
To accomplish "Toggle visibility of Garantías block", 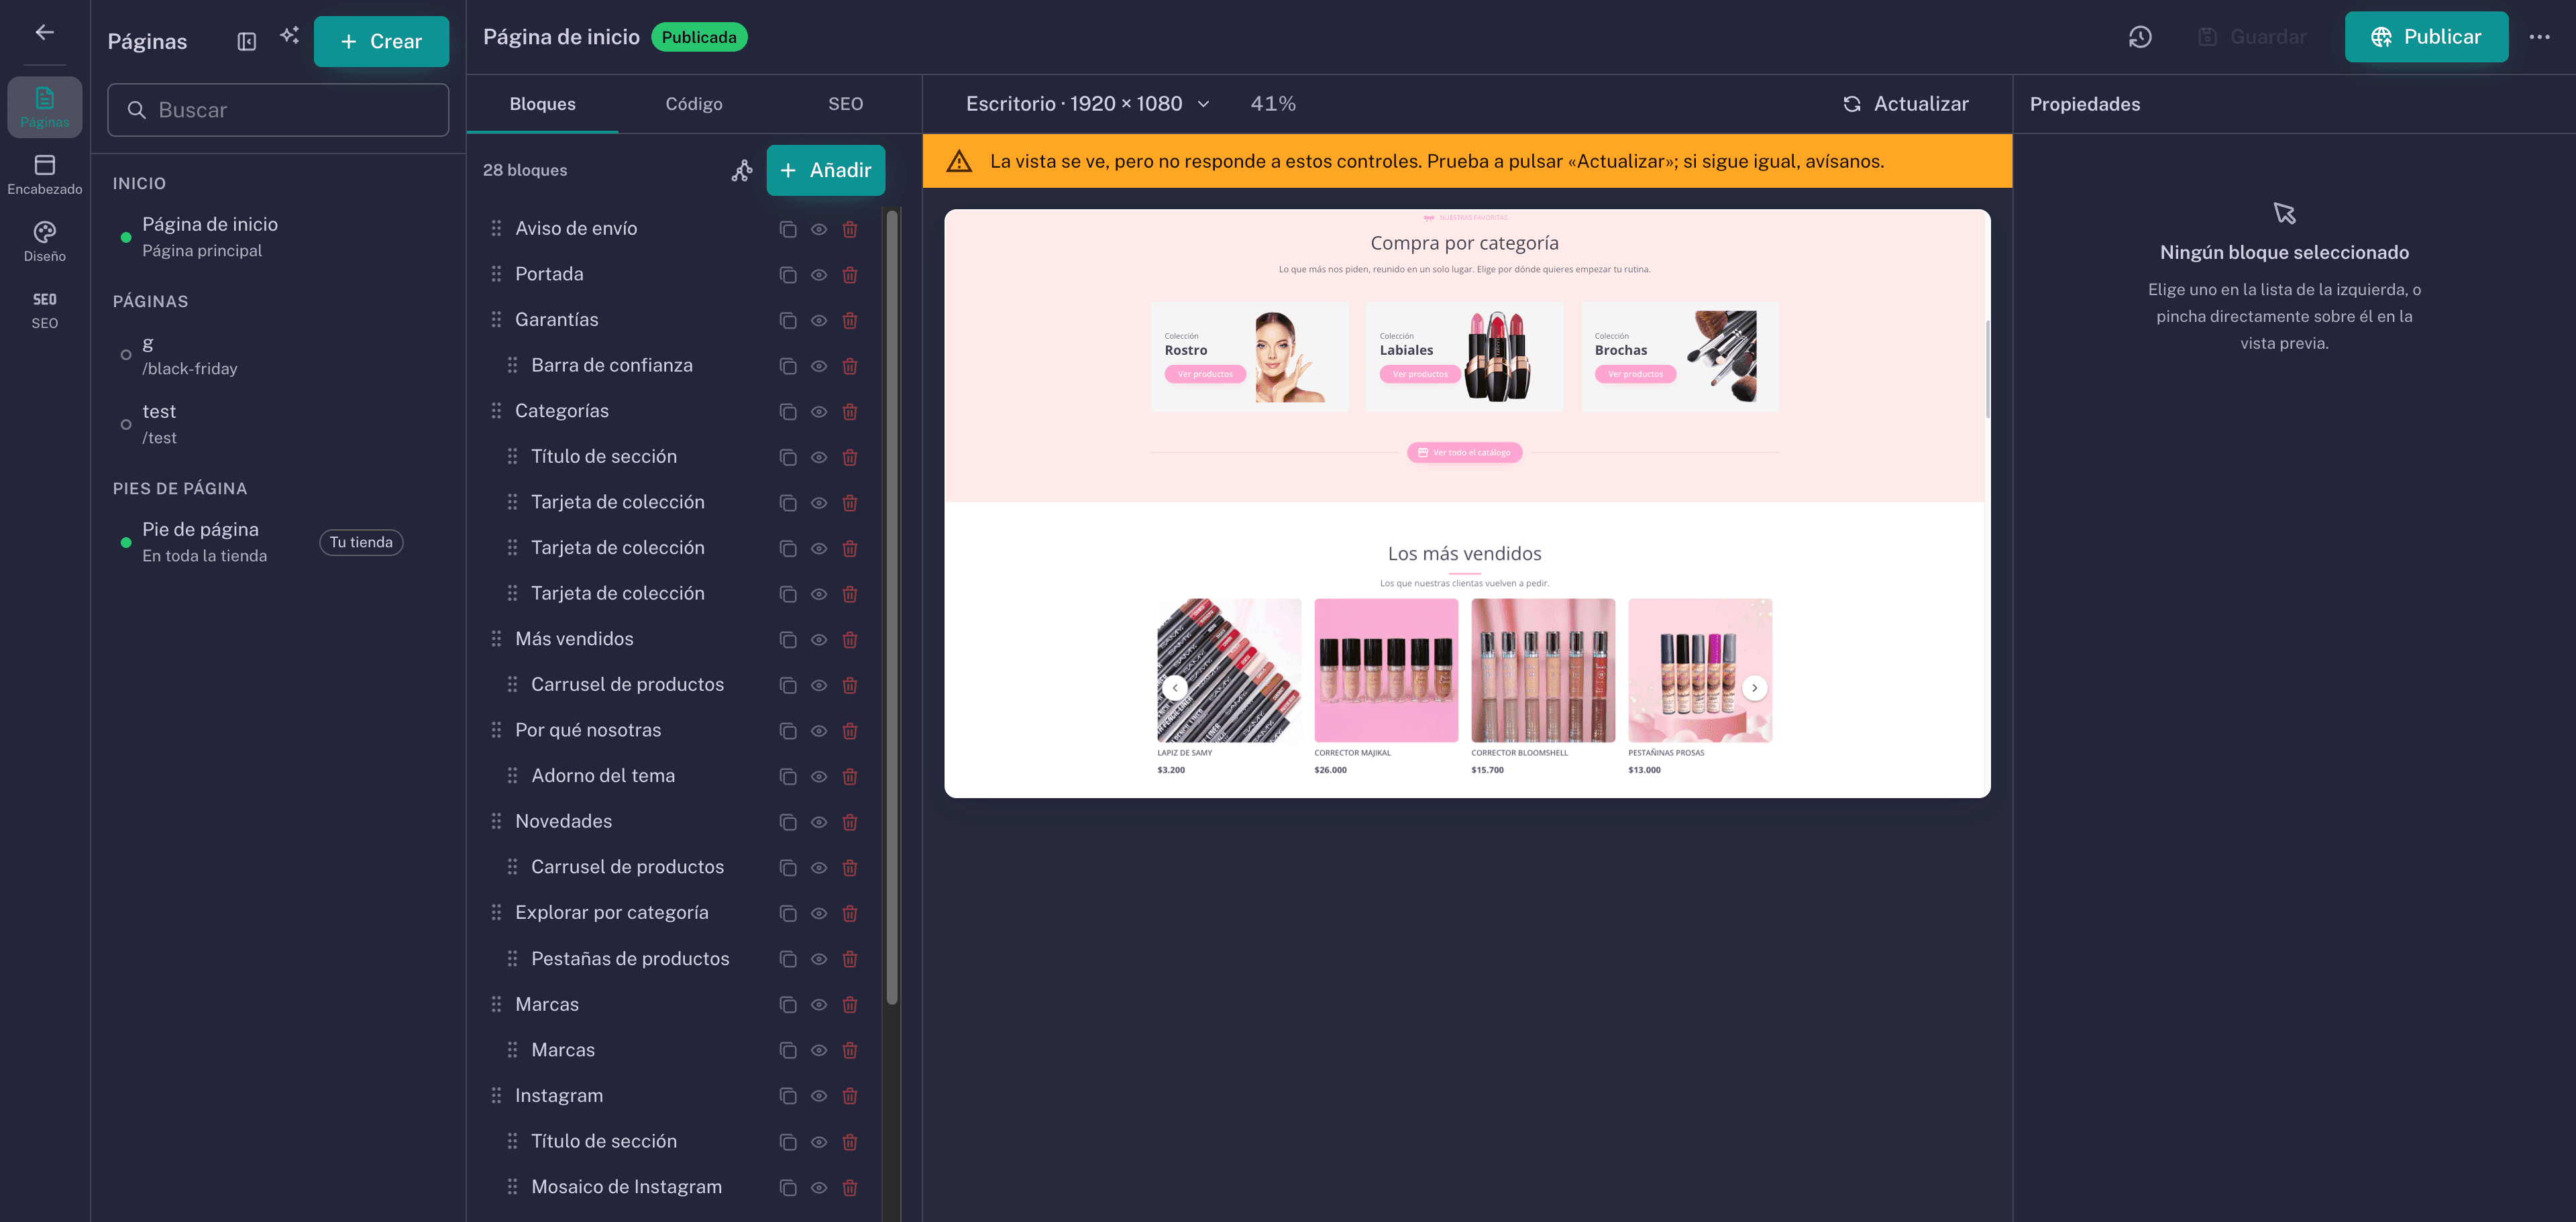I will 819,321.
